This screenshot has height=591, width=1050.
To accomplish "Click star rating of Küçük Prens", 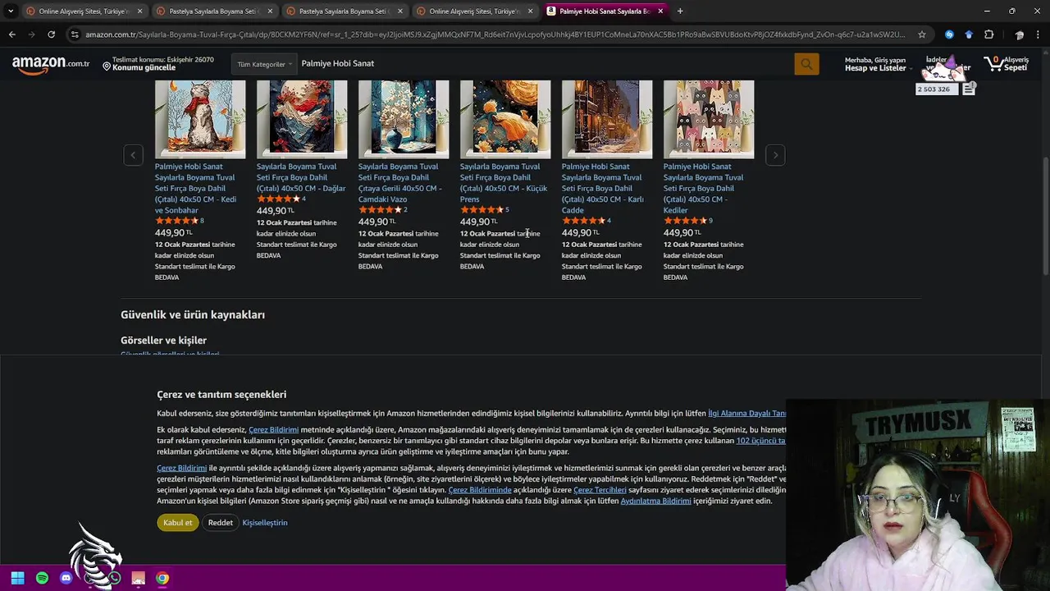I will (482, 209).
